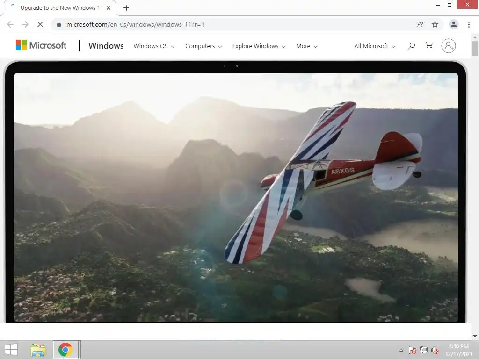Expand the Windows OS menu
Screen dimensions: 479x359
coord(154,46)
